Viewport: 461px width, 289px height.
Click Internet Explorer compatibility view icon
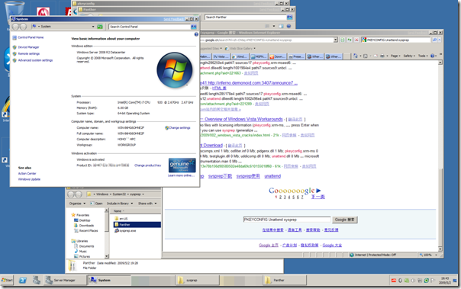[x=343, y=40]
